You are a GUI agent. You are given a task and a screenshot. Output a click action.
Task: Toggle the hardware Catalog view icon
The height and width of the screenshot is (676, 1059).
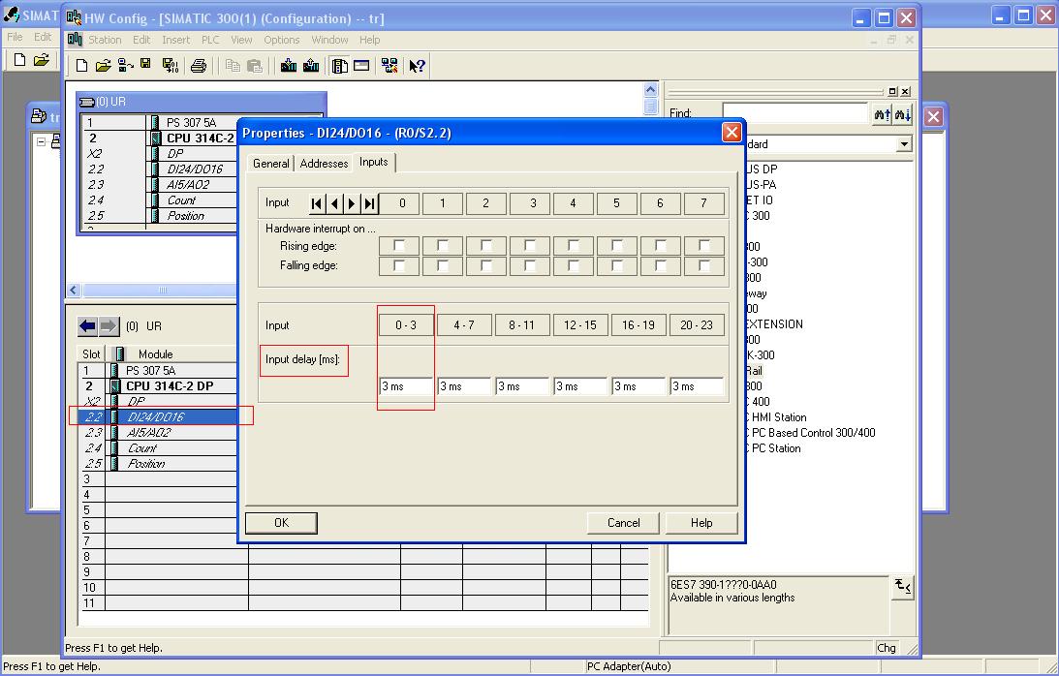point(340,66)
